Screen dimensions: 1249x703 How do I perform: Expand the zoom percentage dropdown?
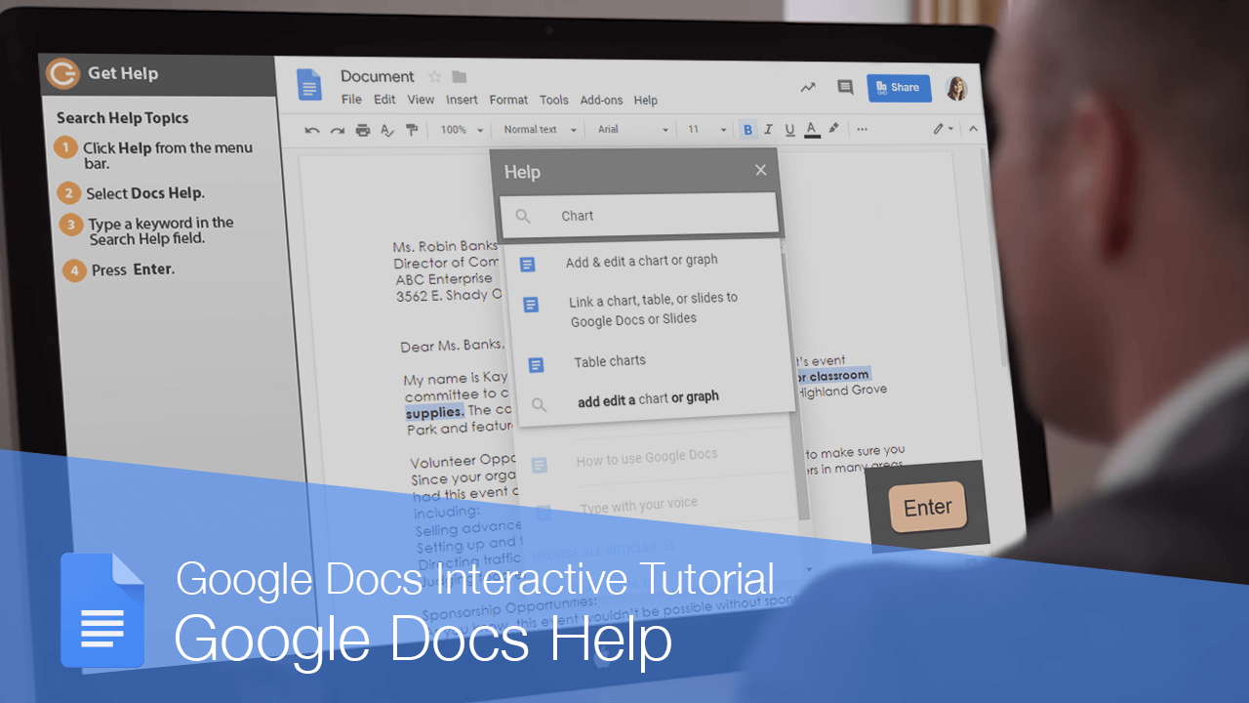click(x=459, y=129)
